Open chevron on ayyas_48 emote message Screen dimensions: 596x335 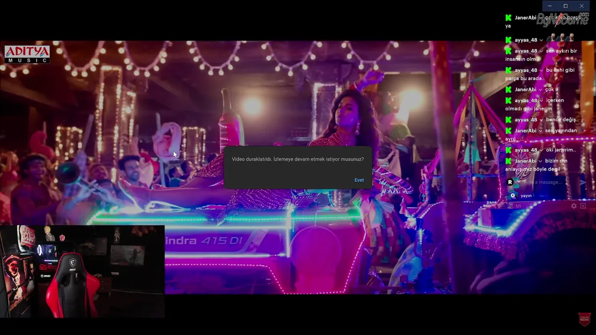point(541,40)
